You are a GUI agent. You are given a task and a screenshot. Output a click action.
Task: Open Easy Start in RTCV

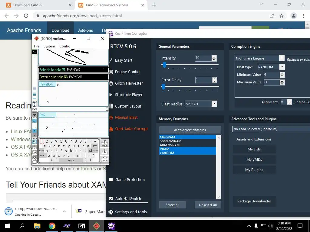point(121,60)
